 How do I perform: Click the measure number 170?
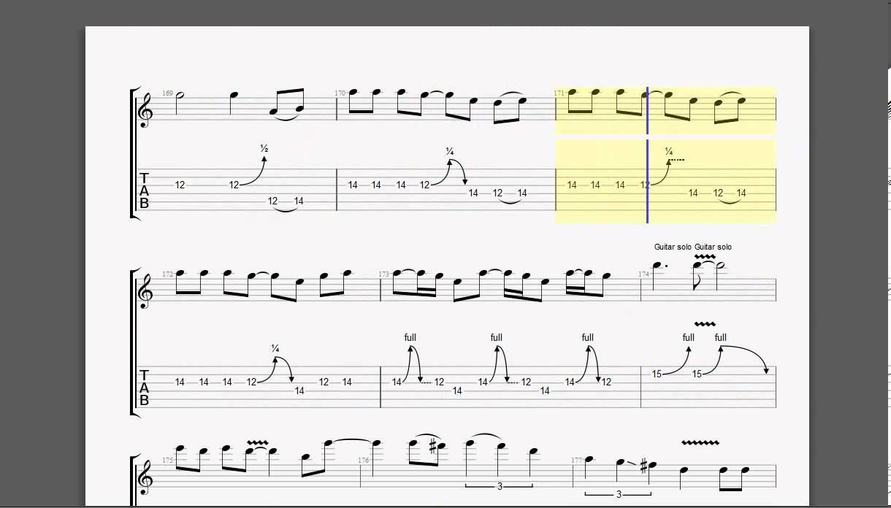tap(340, 93)
